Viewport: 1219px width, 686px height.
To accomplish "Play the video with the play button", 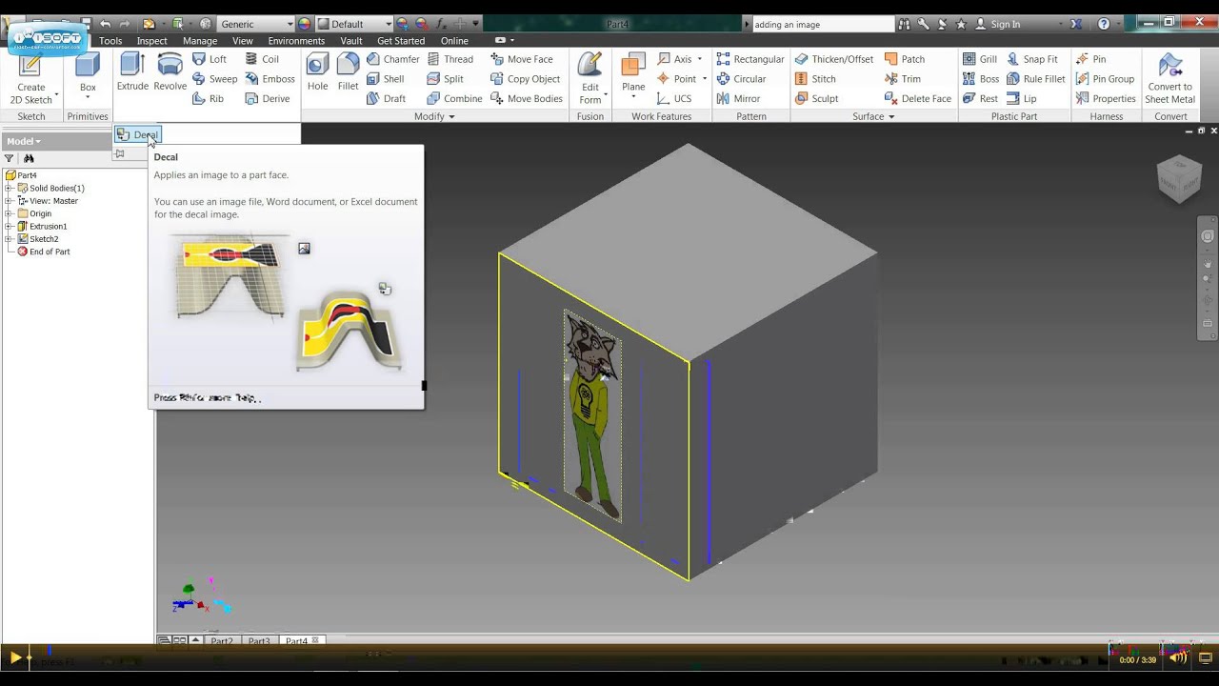I will [14, 657].
